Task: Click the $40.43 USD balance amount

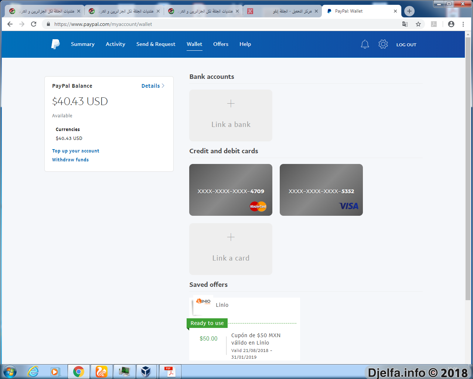Action: 80,101
